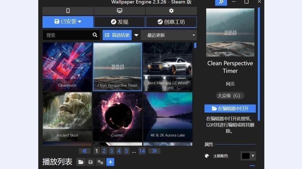The width and height of the screenshot is (302, 169).
Task: Open the mobile device tab icon
Action: click(68, 11)
